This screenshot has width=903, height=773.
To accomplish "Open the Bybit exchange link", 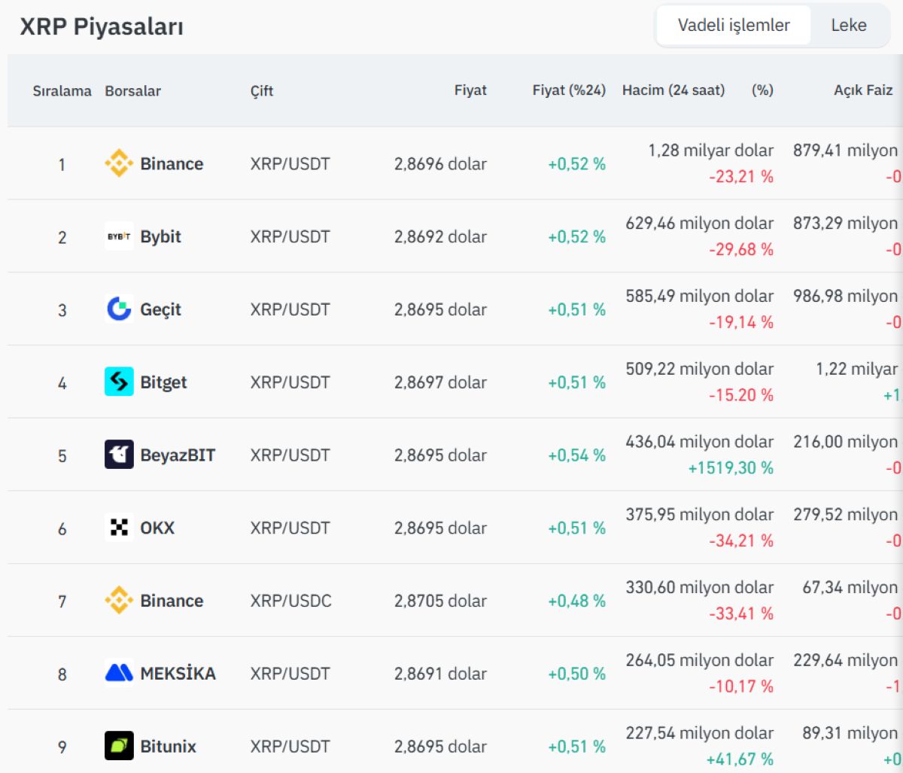I will coord(160,236).
